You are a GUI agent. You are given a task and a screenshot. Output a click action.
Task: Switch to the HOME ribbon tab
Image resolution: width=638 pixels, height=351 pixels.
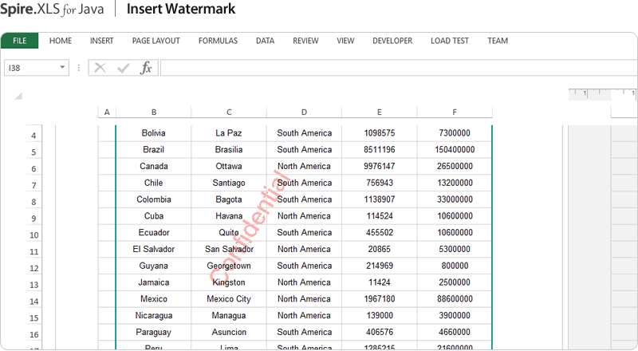click(61, 41)
